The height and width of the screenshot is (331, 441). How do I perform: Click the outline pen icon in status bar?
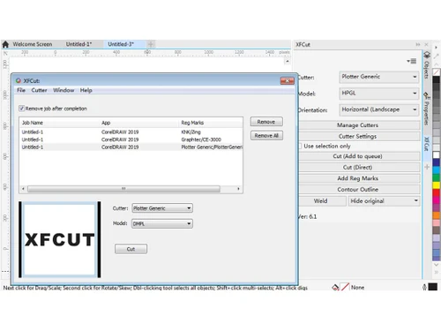pos(424,287)
